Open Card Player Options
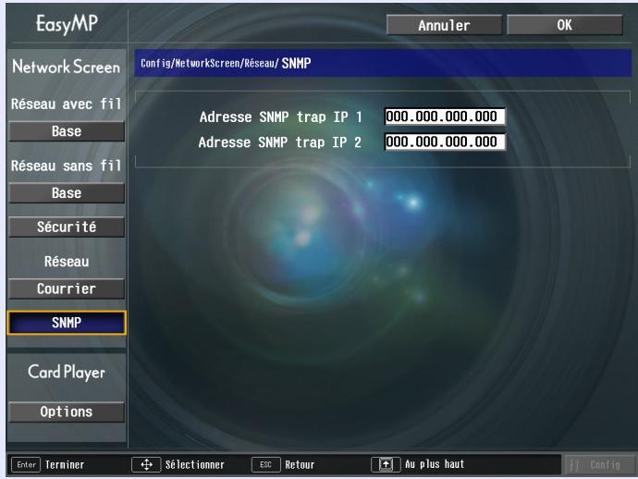The width and height of the screenshot is (638, 479). 67,411
